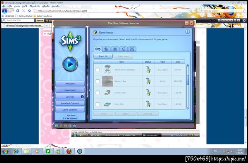
Task: Click the Barnacle Bay thumbnail image
Action: (107, 81)
